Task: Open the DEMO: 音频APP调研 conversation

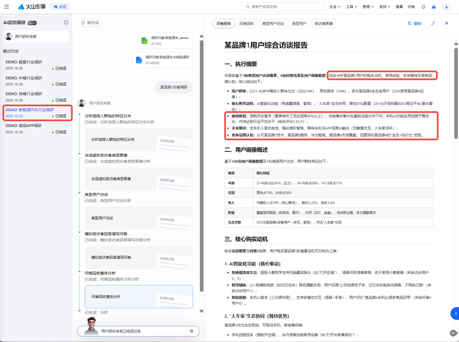Action: (x=36, y=129)
